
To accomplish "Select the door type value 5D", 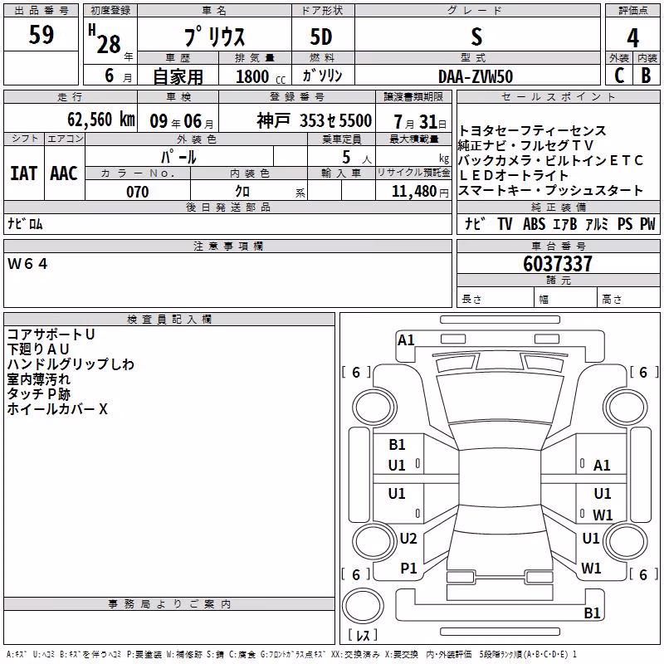I will (x=321, y=37).
